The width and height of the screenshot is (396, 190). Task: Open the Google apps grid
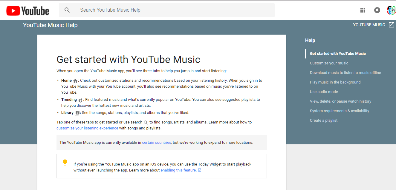point(363,10)
